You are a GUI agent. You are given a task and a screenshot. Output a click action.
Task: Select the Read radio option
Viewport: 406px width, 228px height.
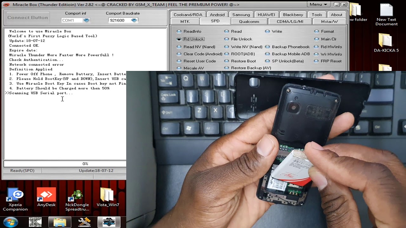click(233, 31)
